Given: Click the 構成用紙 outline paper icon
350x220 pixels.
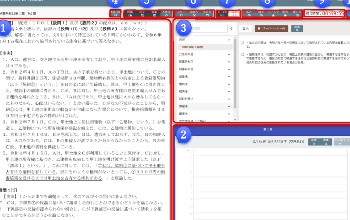Looking at the screenshot, I should [x=115, y=14].
